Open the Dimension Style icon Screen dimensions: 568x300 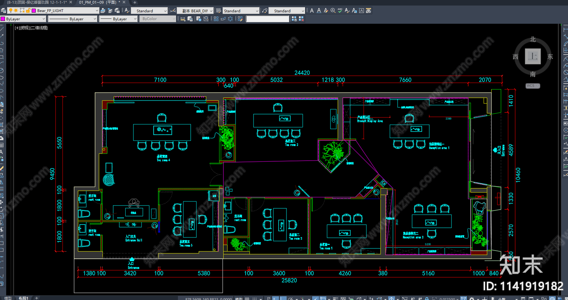coord(173,11)
